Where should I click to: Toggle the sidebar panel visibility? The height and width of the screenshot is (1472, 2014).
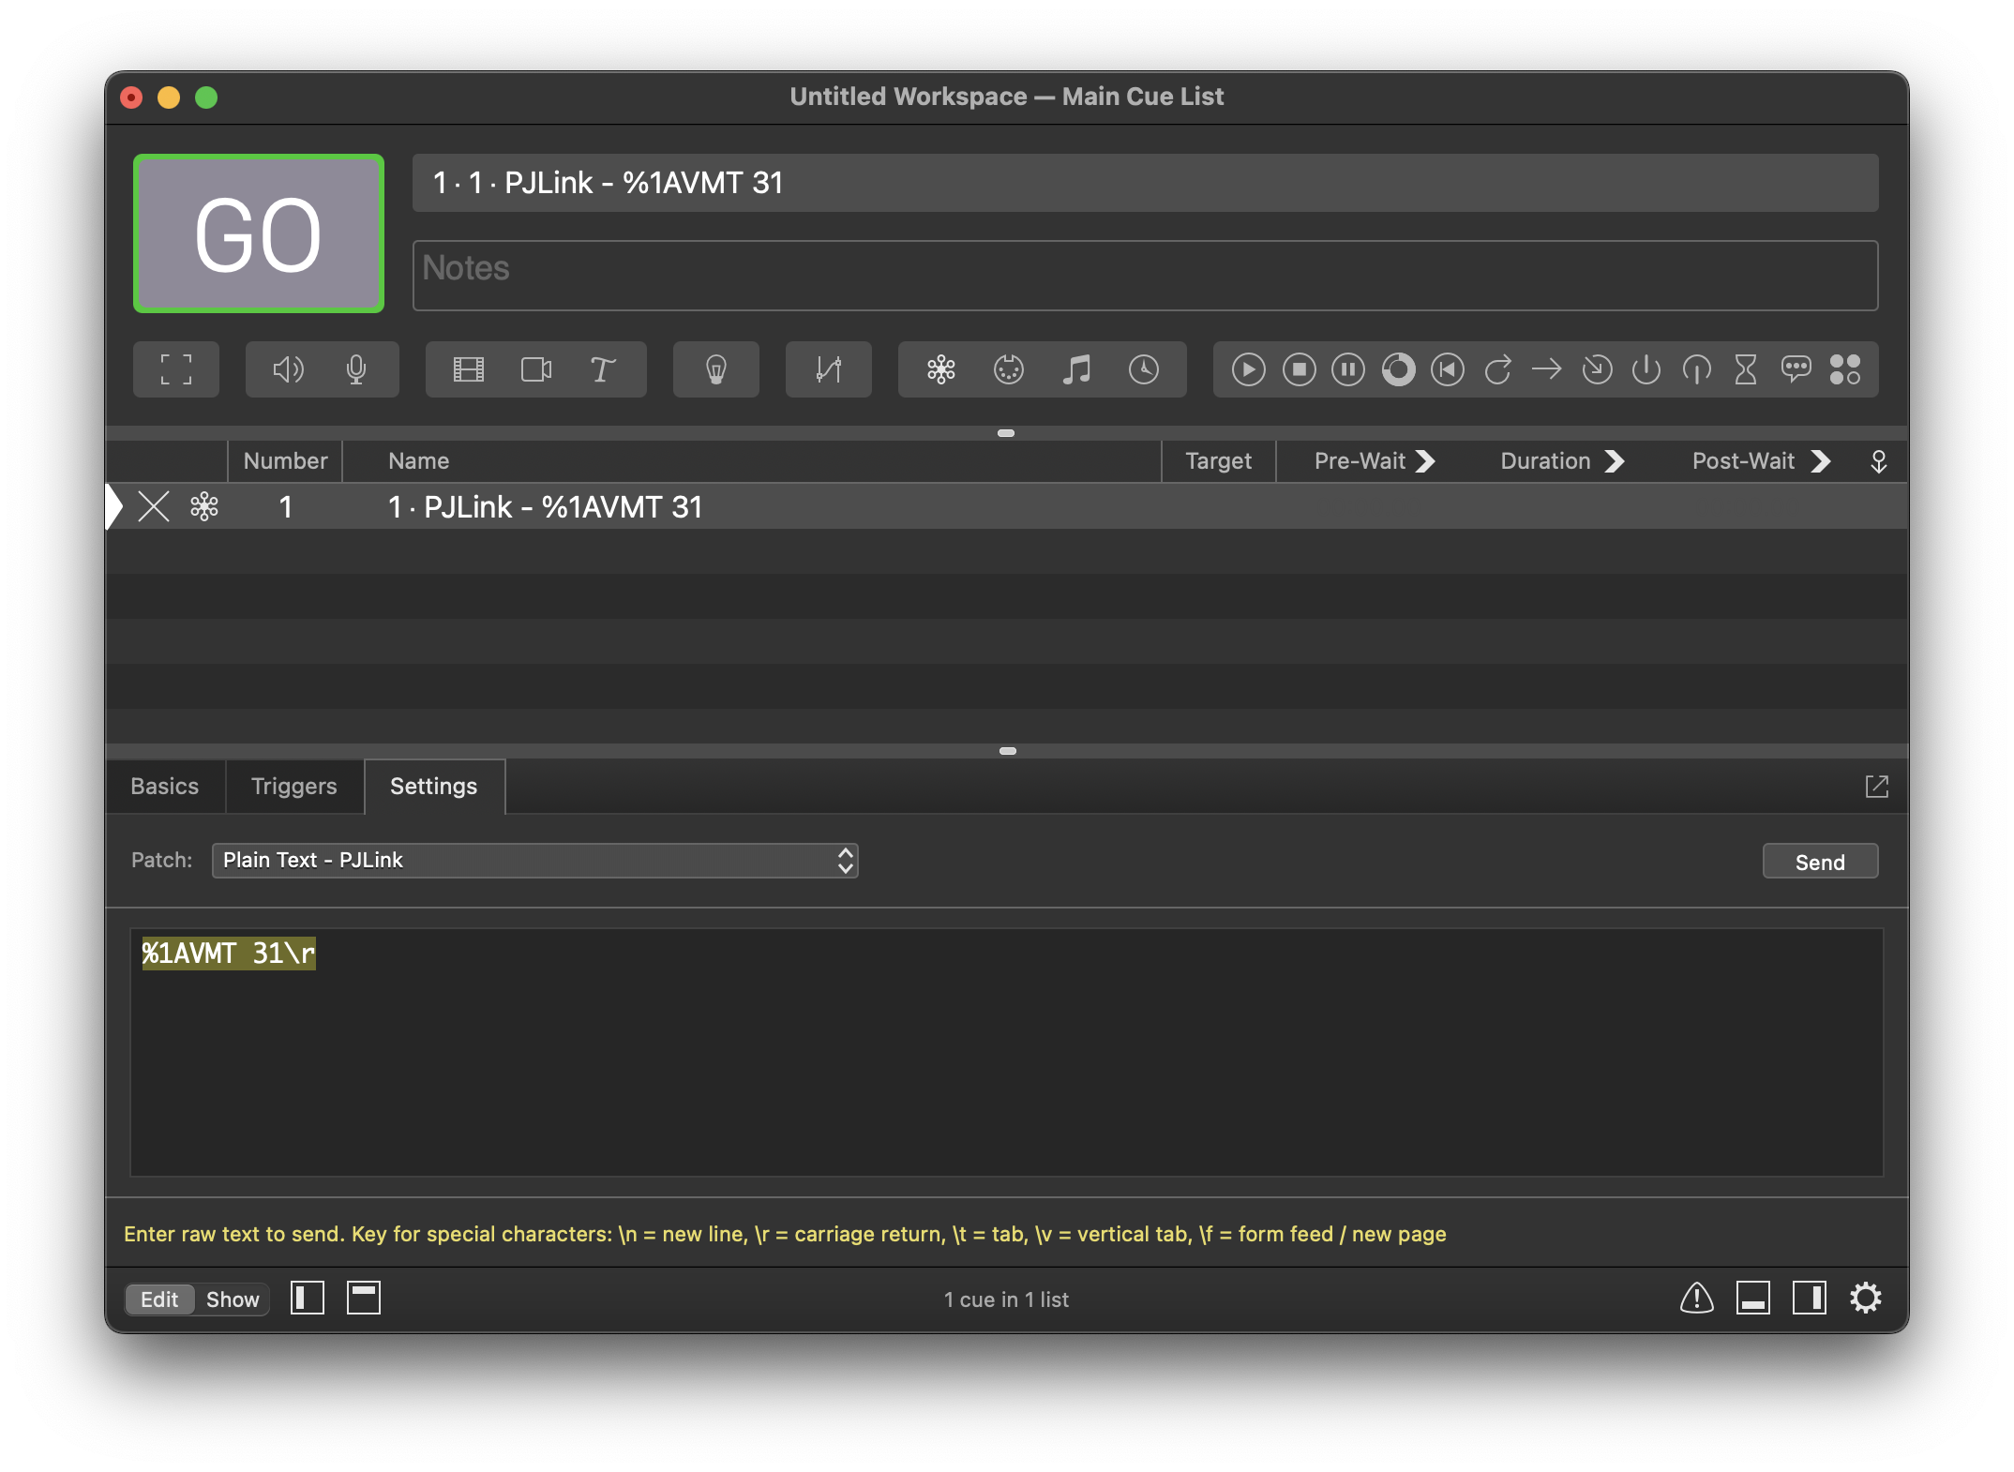click(x=307, y=1298)
